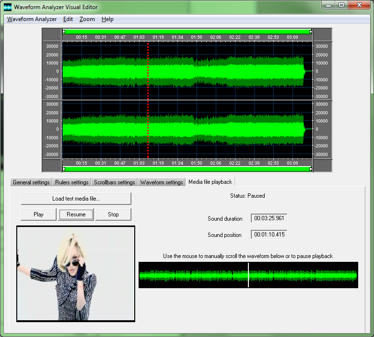Switch to the Rulers settings tab

[x=72, y=182]
